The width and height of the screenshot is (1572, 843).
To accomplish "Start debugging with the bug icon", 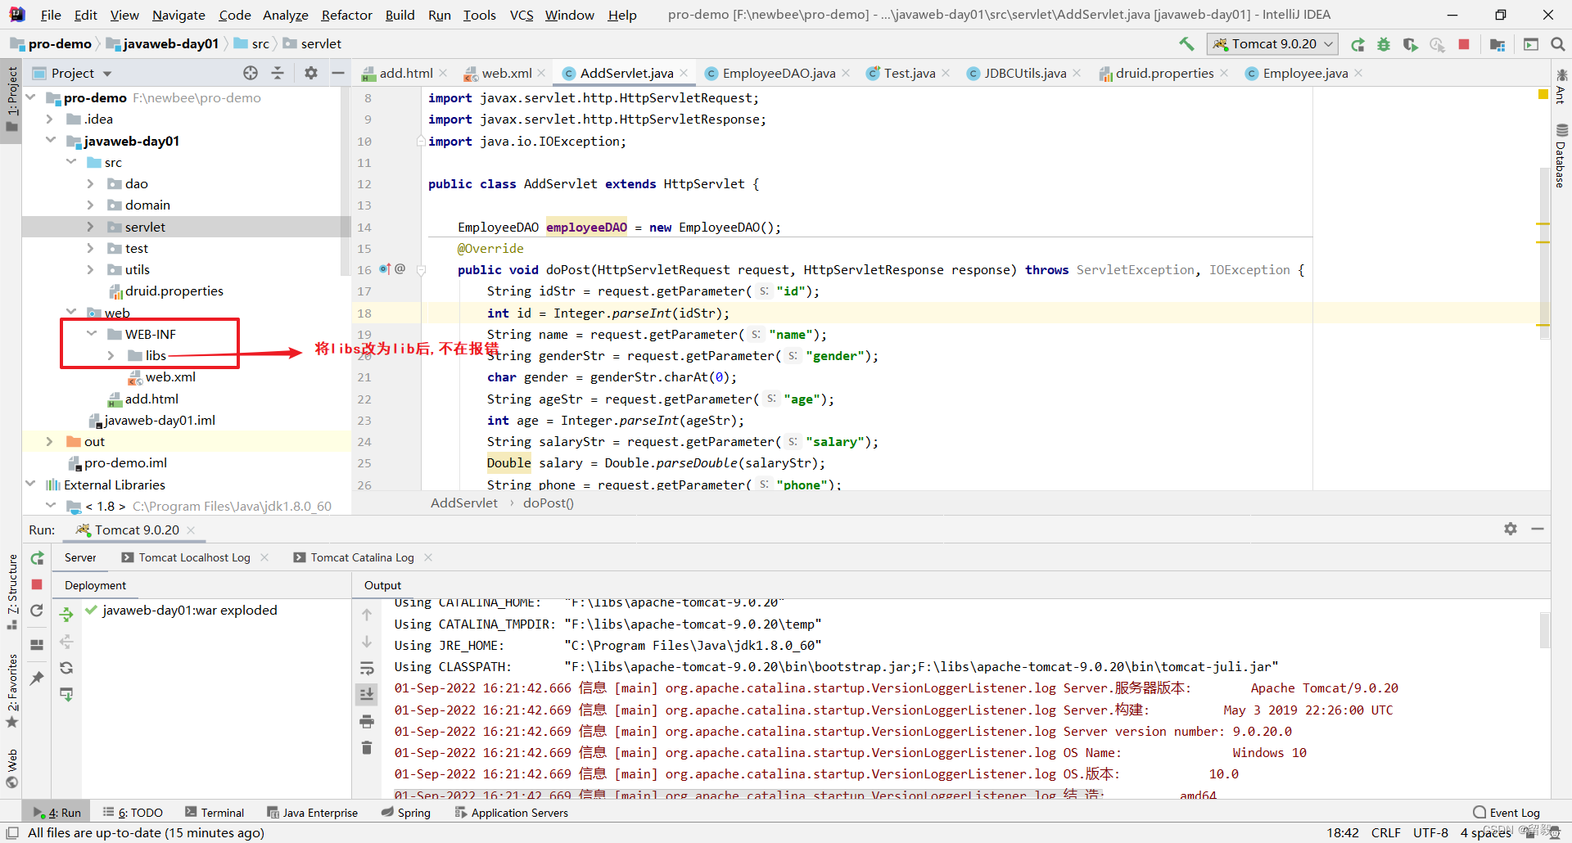I will coord(1384,44).
